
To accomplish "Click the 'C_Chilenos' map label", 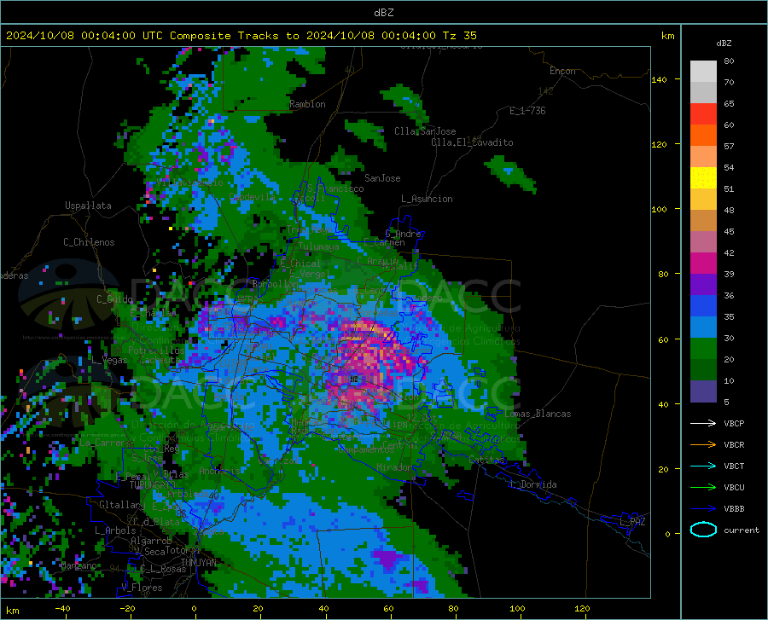I will pyautogui.click(x=89, y=242).
